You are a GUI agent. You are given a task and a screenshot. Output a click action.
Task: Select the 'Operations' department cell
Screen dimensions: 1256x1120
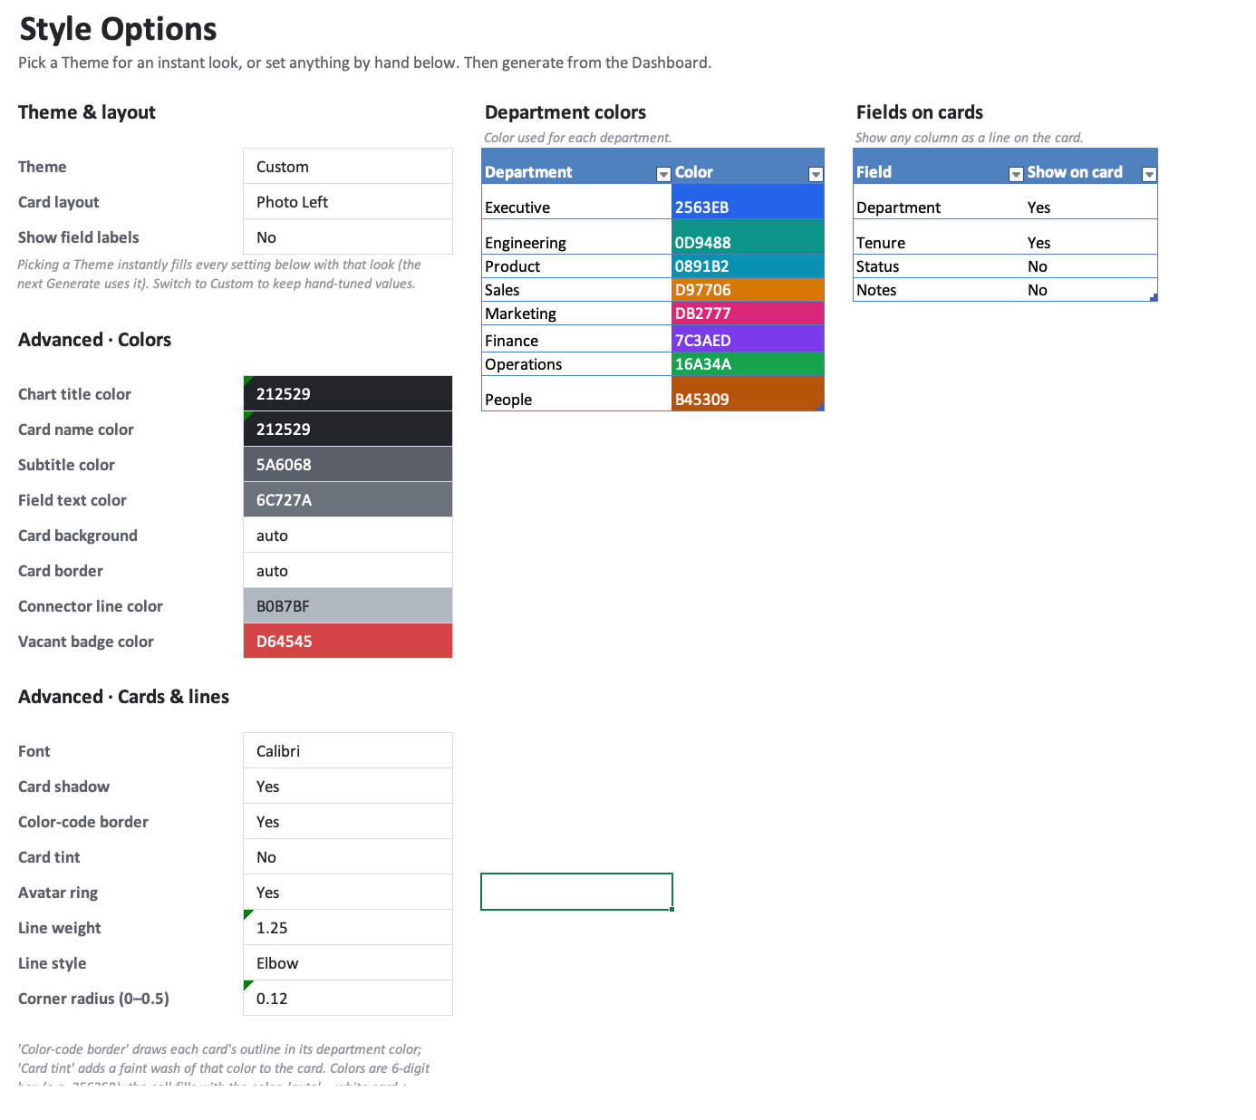[576, 363]
